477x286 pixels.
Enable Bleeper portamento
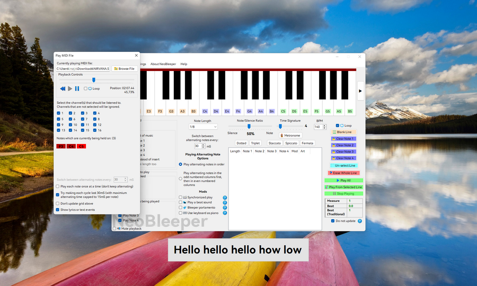pyautogui.click(x=180, y=208)
